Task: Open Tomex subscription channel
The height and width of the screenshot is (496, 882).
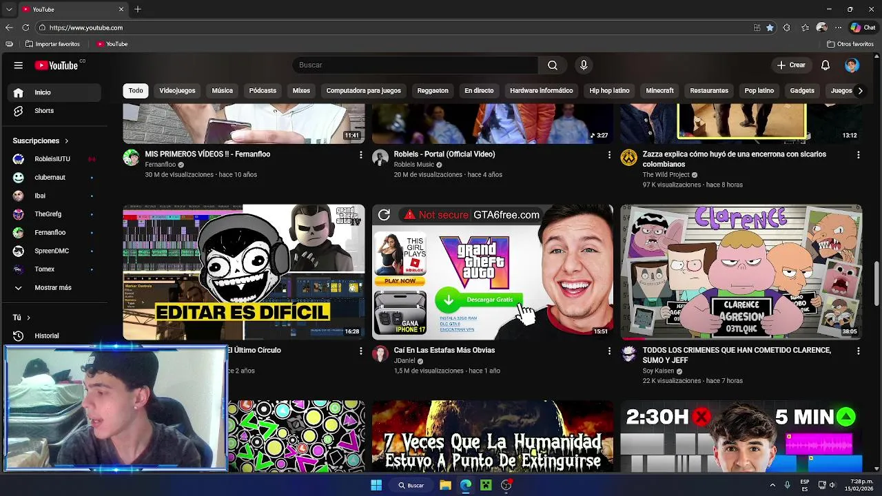Action: [x=54, y=269]
